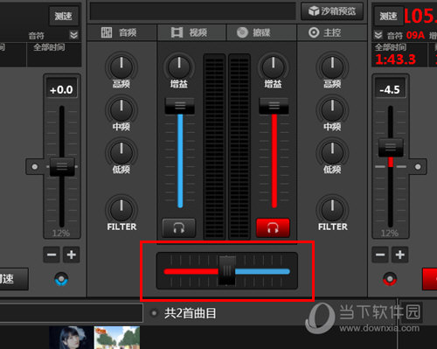Click the 1:43.3 total time display
Screen dimensions: 437x349
point(395,59)
